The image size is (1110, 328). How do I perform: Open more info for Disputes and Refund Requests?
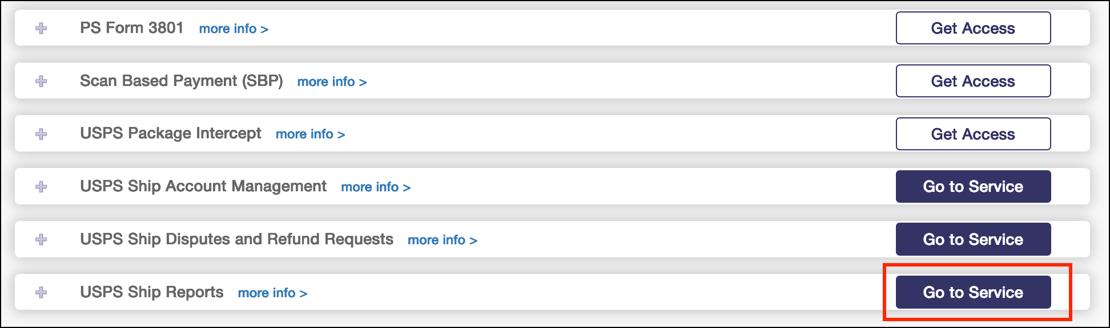pyautogui.click(x=443, y=240)
